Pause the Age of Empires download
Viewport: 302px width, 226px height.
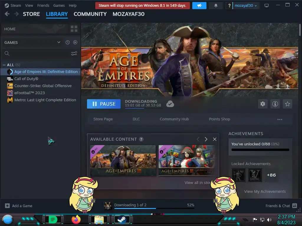click(x=104, y=104)
